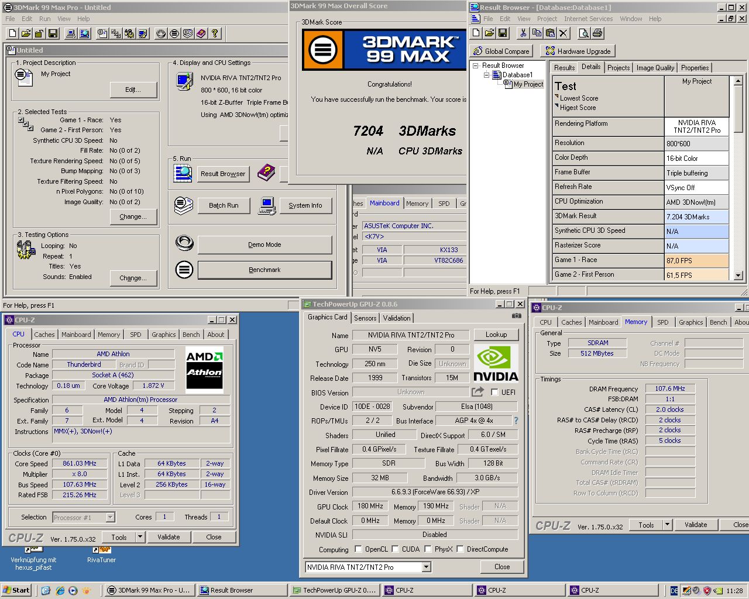749x599 pixels.
Task: Switch to Bench tab in left CPU-Z
Action: click(191, 335)
